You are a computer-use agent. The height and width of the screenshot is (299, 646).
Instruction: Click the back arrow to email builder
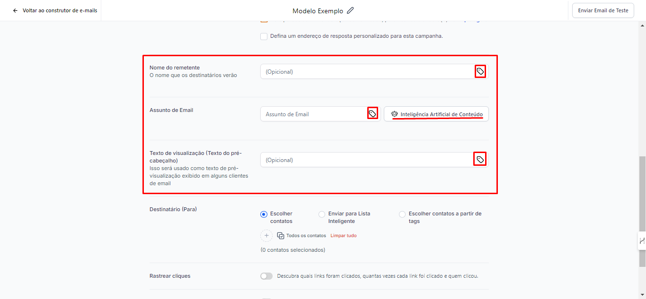coord(15,10)
